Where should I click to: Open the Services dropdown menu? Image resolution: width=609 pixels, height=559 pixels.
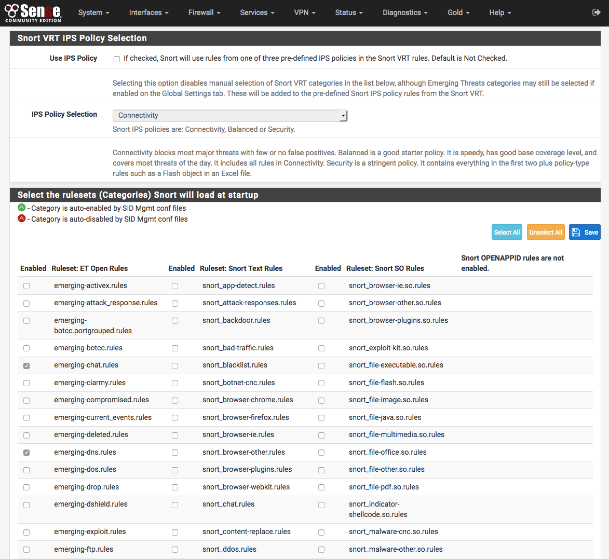point(257,12)
